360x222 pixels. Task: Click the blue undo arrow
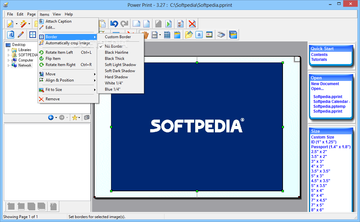114,24
